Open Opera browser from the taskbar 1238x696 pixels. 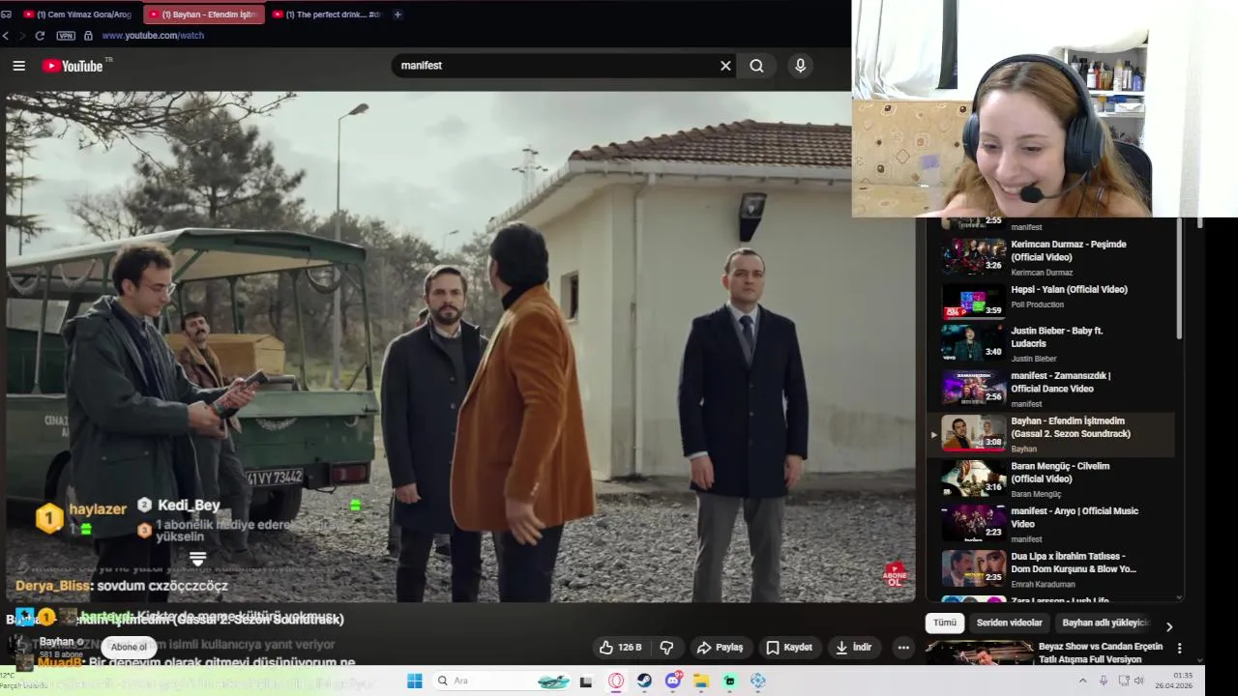(616, 681)
